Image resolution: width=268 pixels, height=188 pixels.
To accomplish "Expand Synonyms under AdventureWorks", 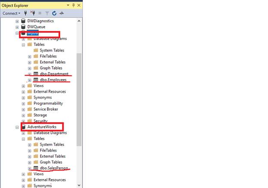I will coord(24,186).
